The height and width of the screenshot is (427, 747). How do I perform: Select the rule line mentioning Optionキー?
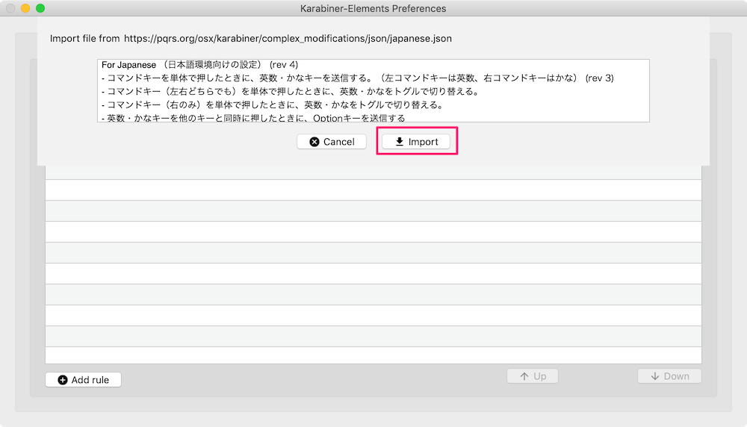pos(253,118)
